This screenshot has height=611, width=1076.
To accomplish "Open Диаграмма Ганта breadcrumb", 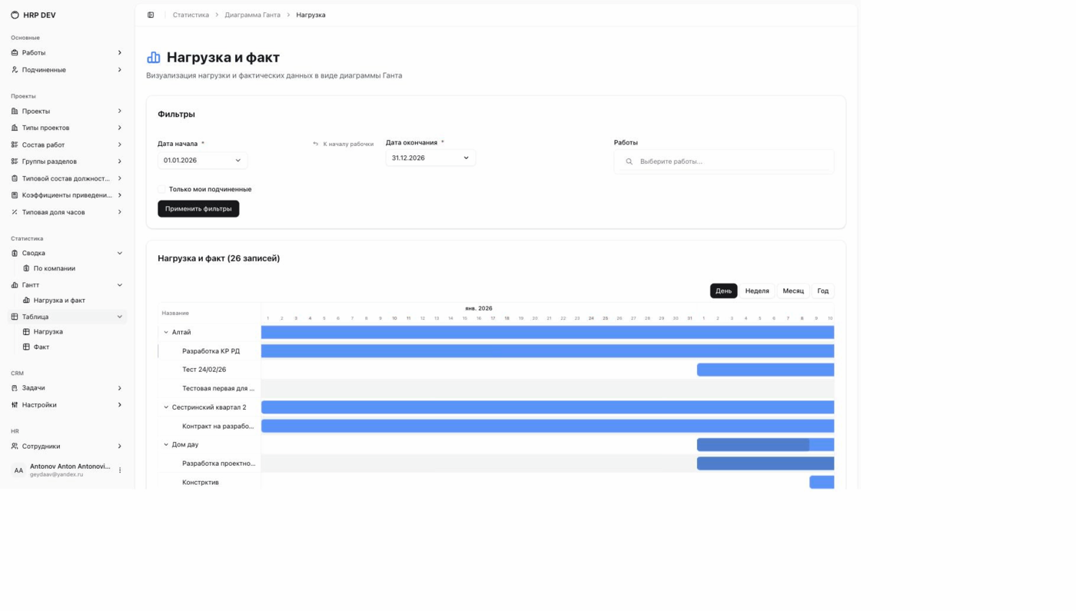I will pos(252,15).
